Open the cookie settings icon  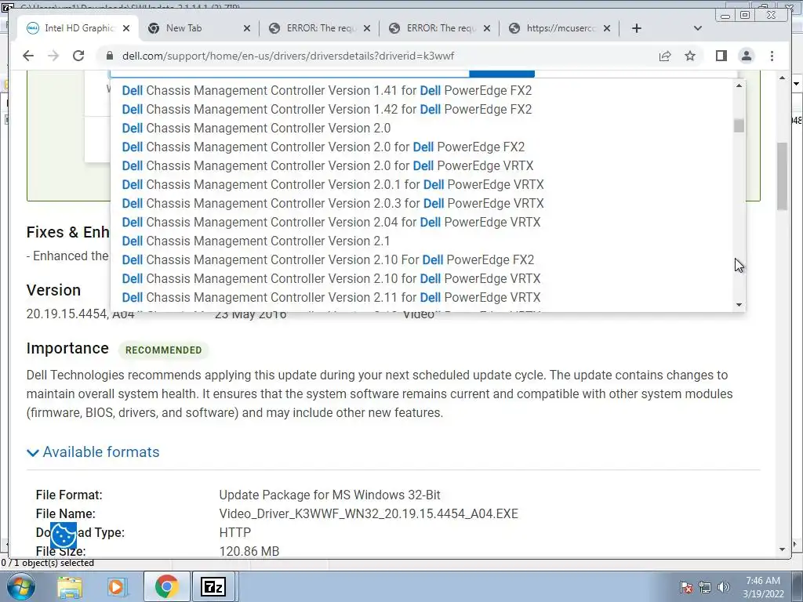tap(64, 535)
